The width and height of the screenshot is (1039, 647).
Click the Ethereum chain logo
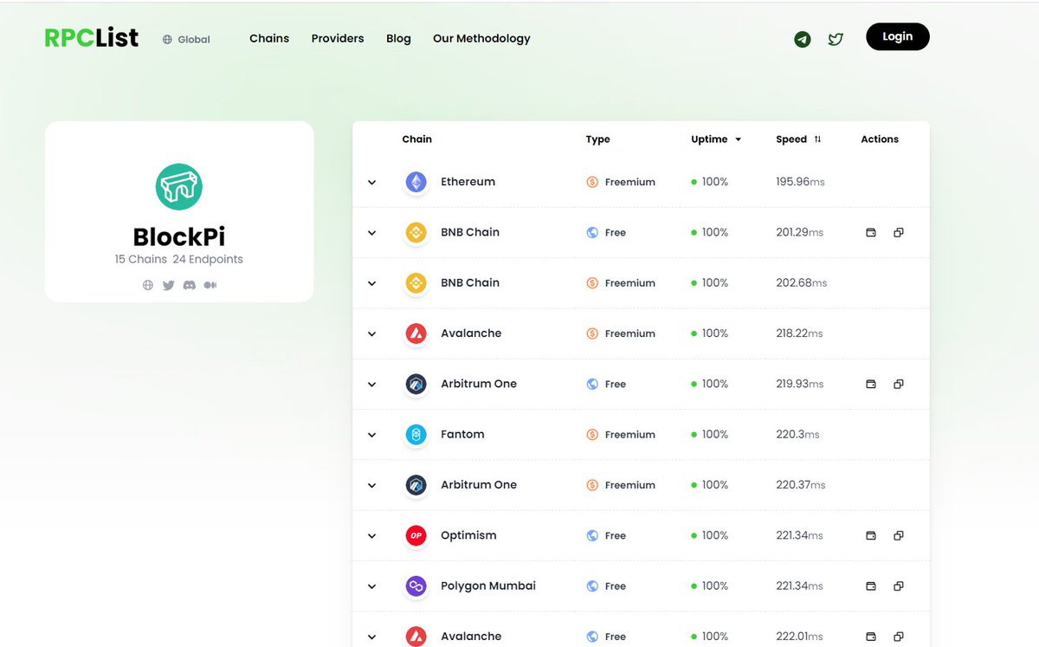click(x=416, y=182)
